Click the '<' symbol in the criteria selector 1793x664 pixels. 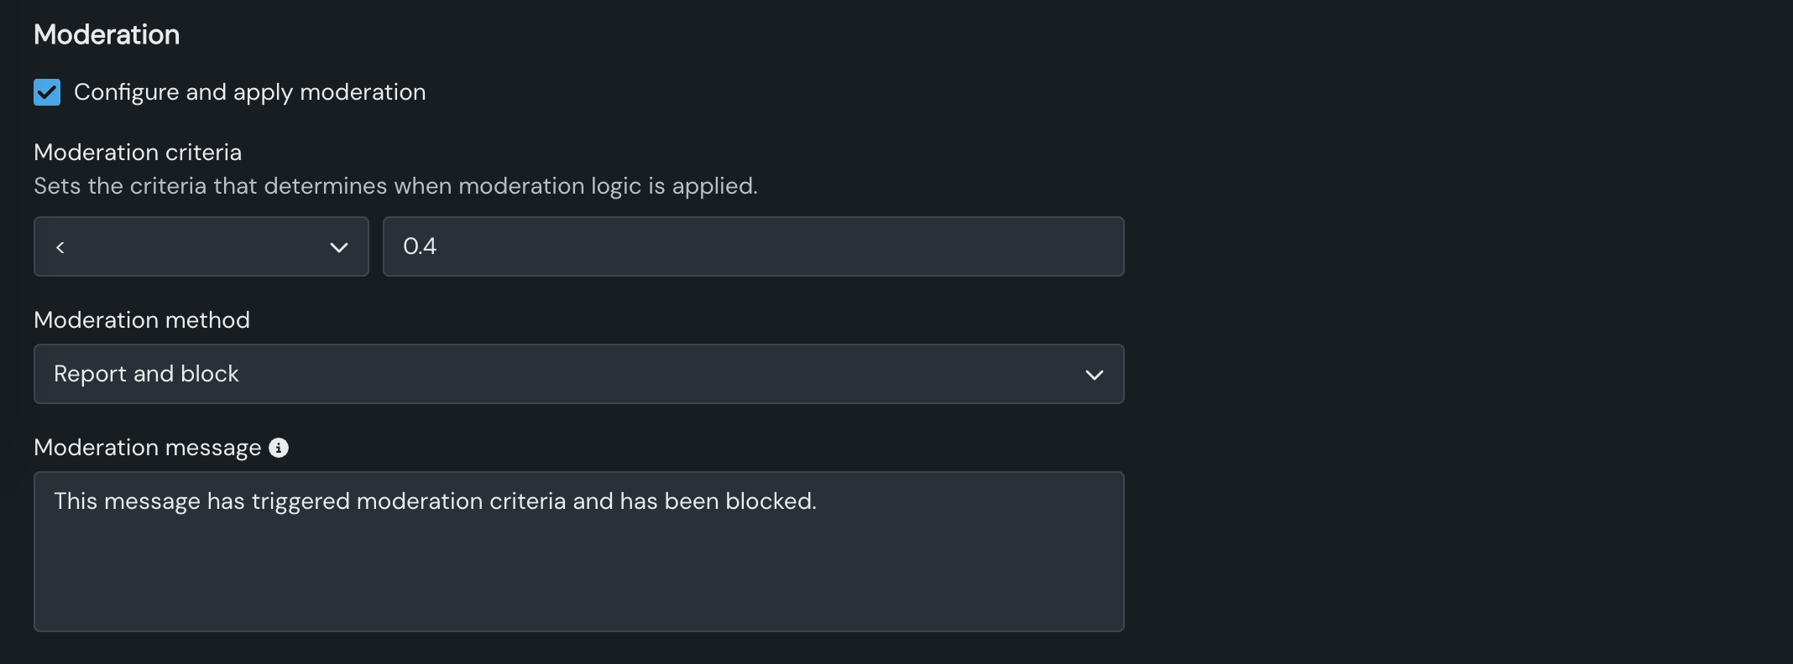[x=60, y=247]
